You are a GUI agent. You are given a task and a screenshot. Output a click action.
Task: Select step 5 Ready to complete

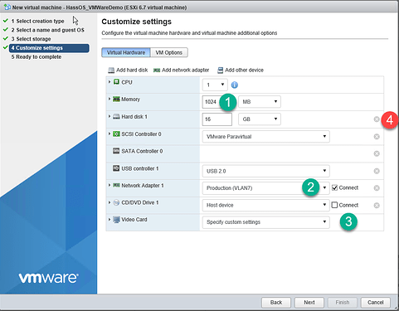point(36,56)
